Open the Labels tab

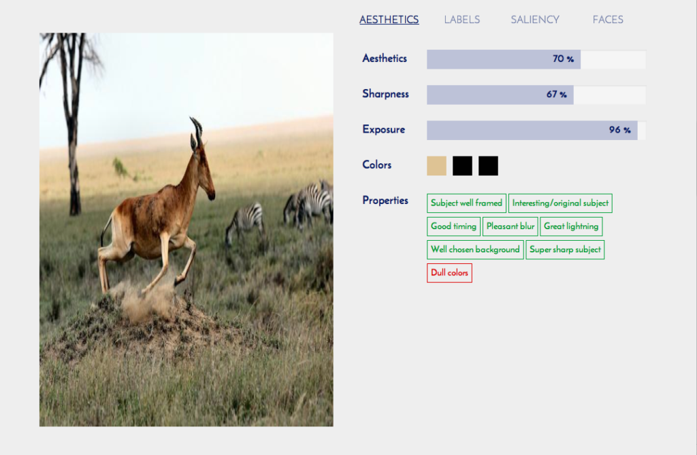click(462, 20)
